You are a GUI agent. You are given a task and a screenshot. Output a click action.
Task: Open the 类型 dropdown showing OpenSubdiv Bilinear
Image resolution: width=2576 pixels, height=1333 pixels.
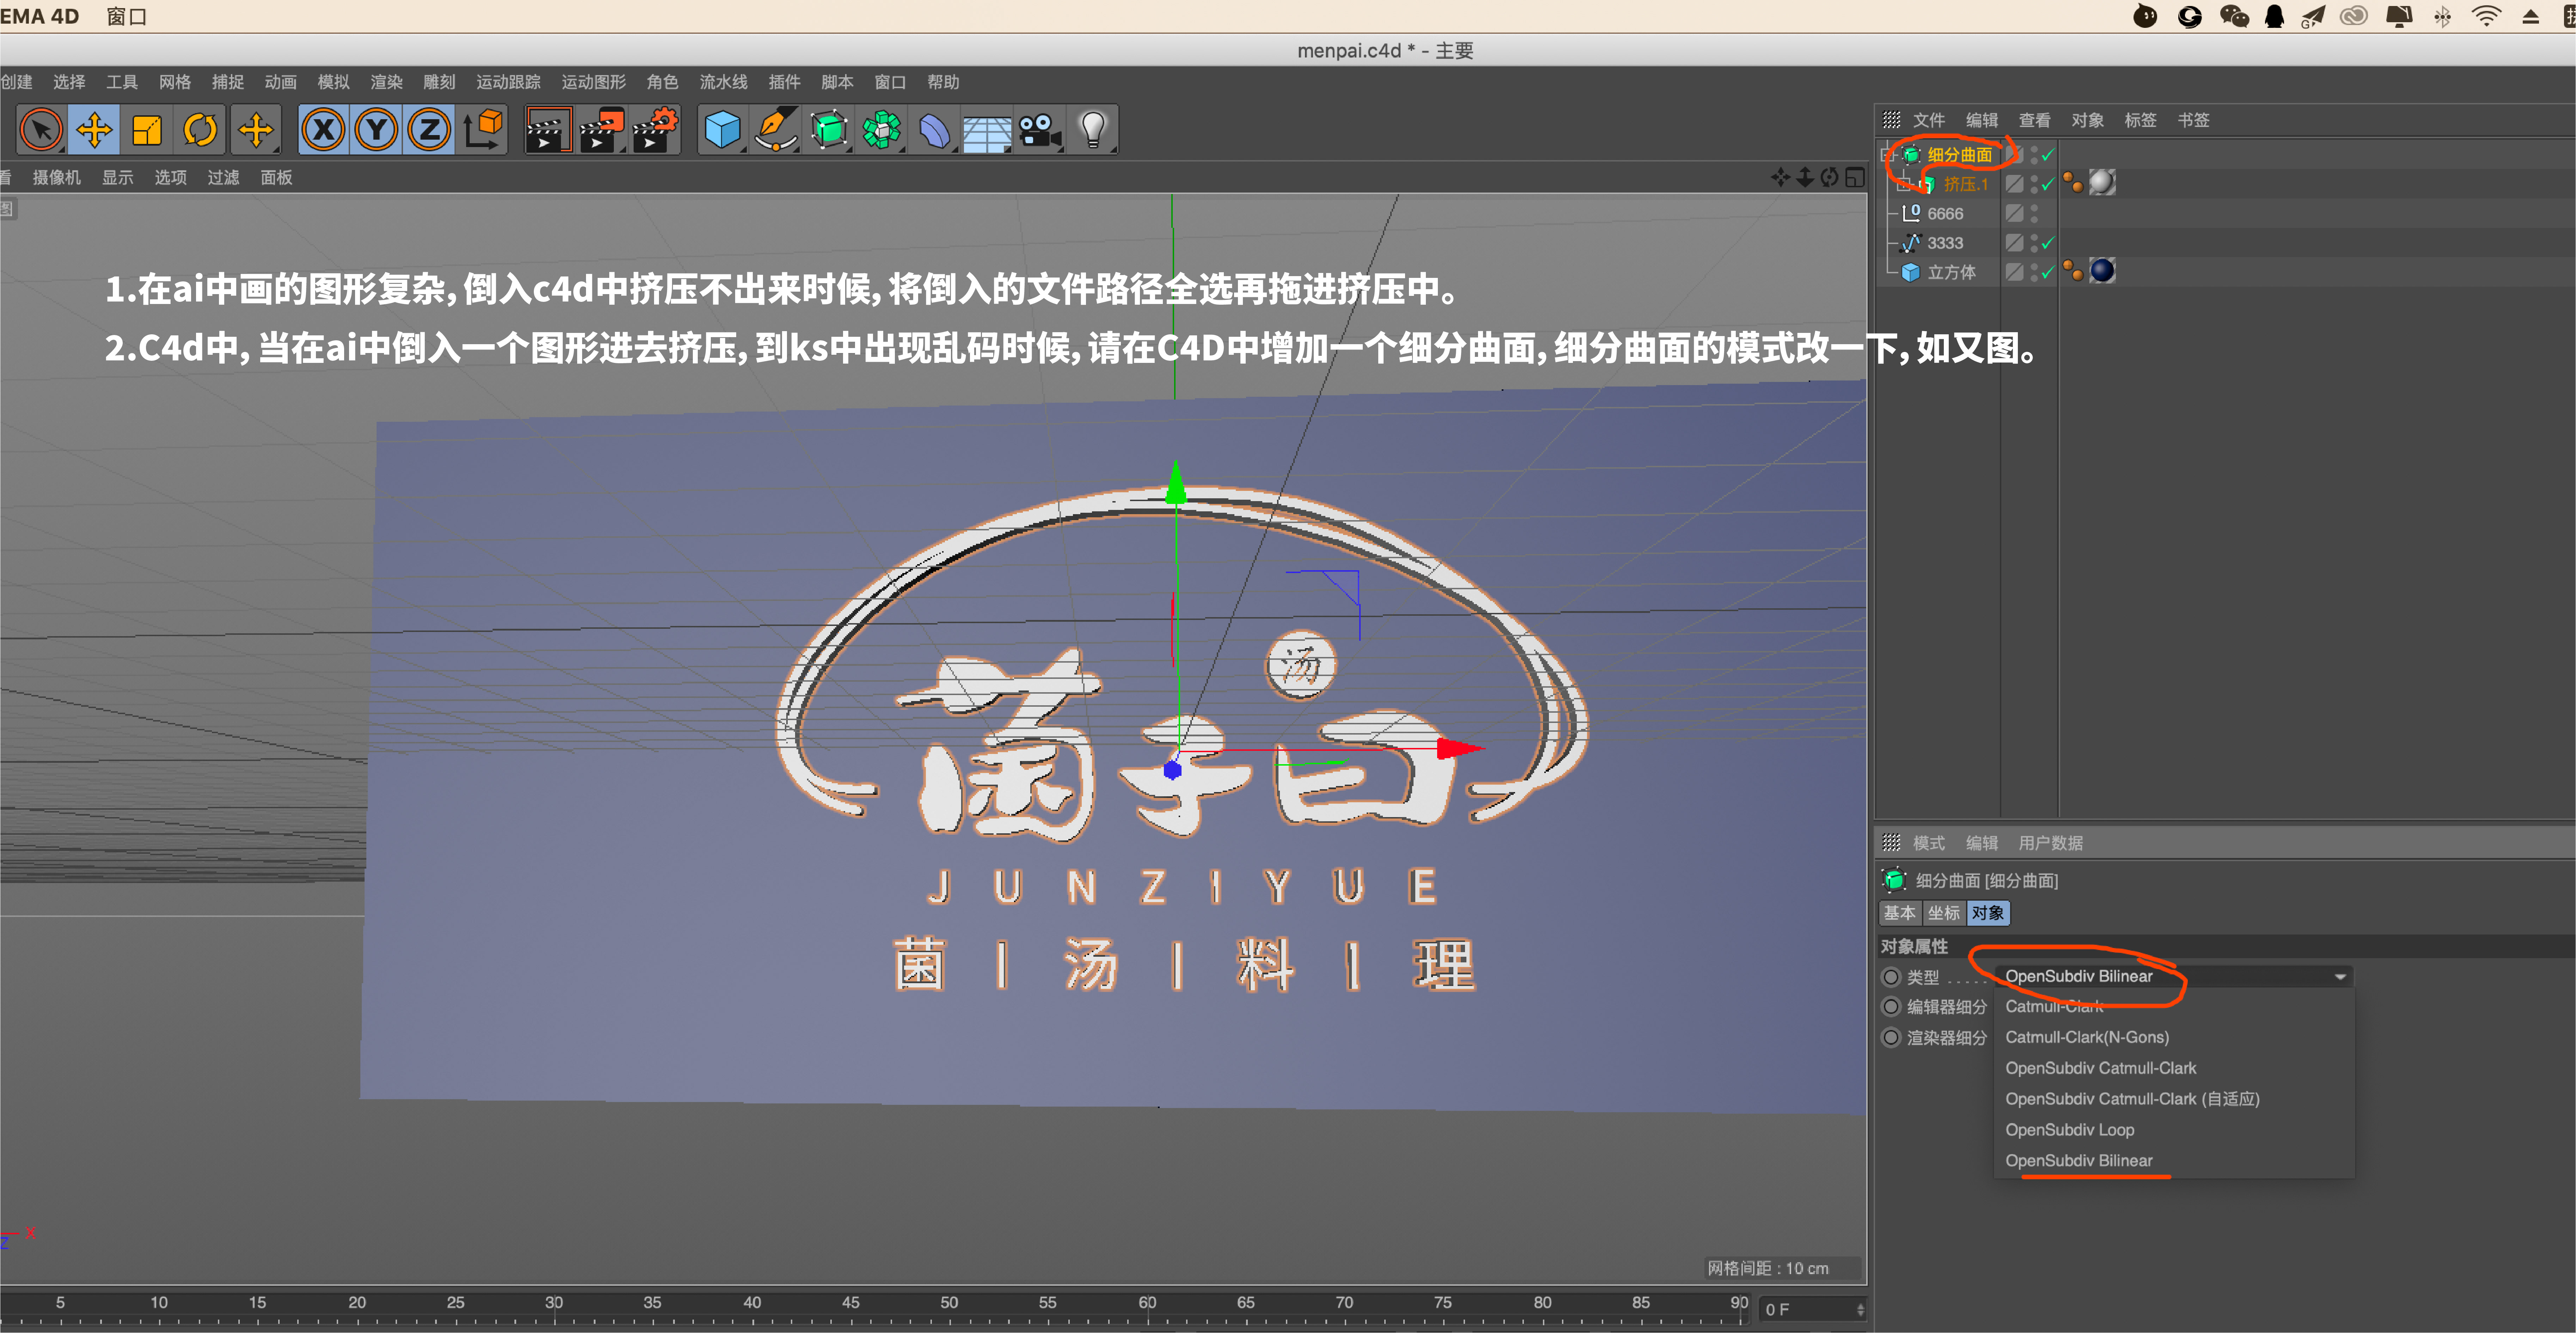click(2170, 976)
